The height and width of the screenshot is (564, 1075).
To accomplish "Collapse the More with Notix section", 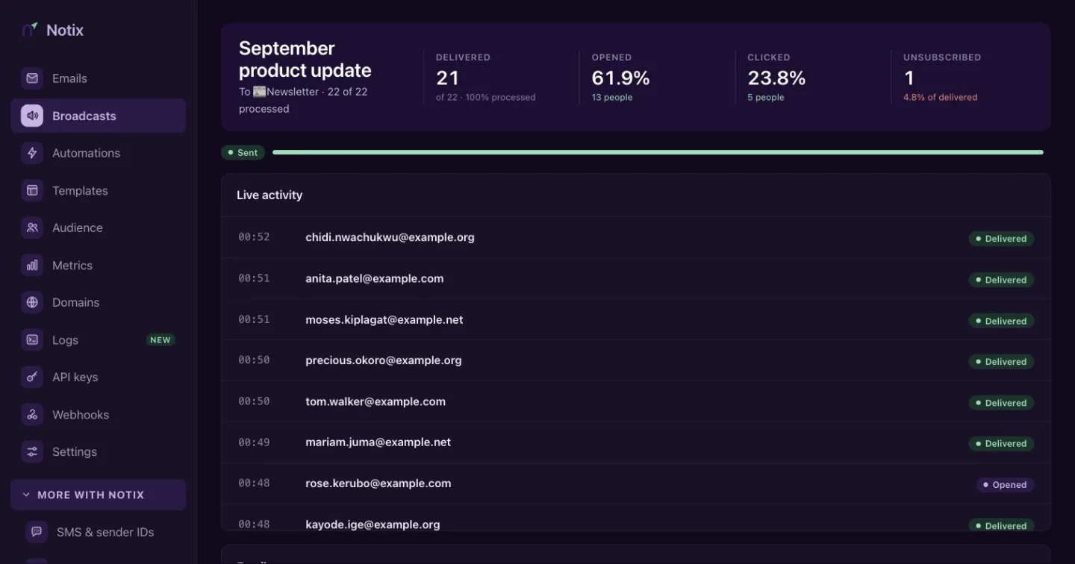I will 99,495.
